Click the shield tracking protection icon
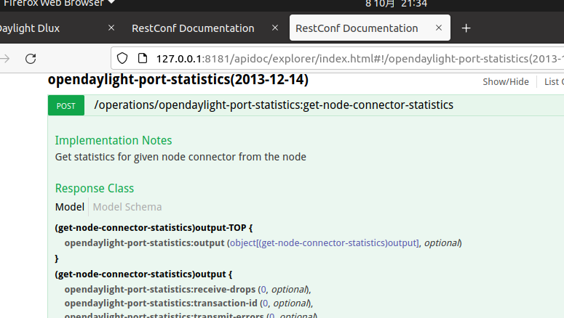 coord(122,58)
